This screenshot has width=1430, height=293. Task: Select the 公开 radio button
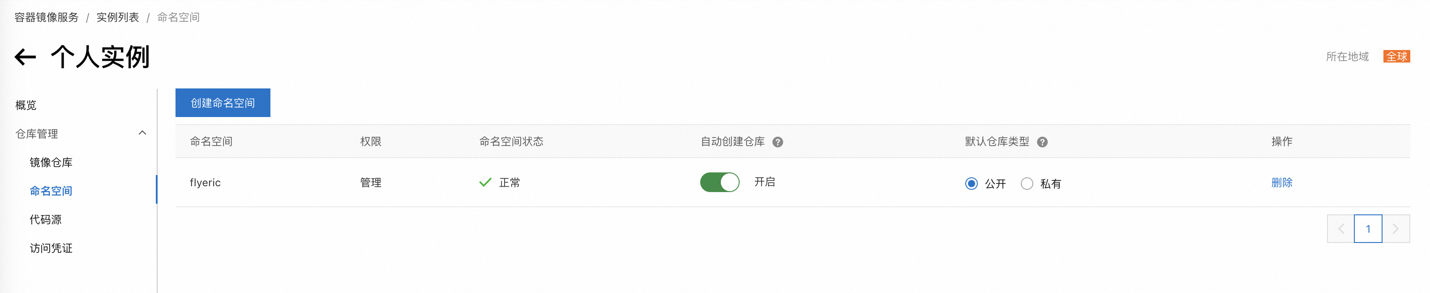click(x=971, y=183)
